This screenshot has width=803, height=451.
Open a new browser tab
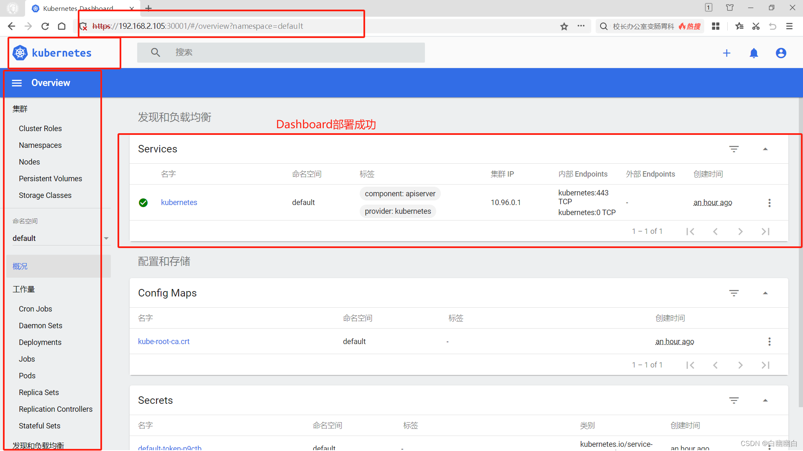point(148,8)
